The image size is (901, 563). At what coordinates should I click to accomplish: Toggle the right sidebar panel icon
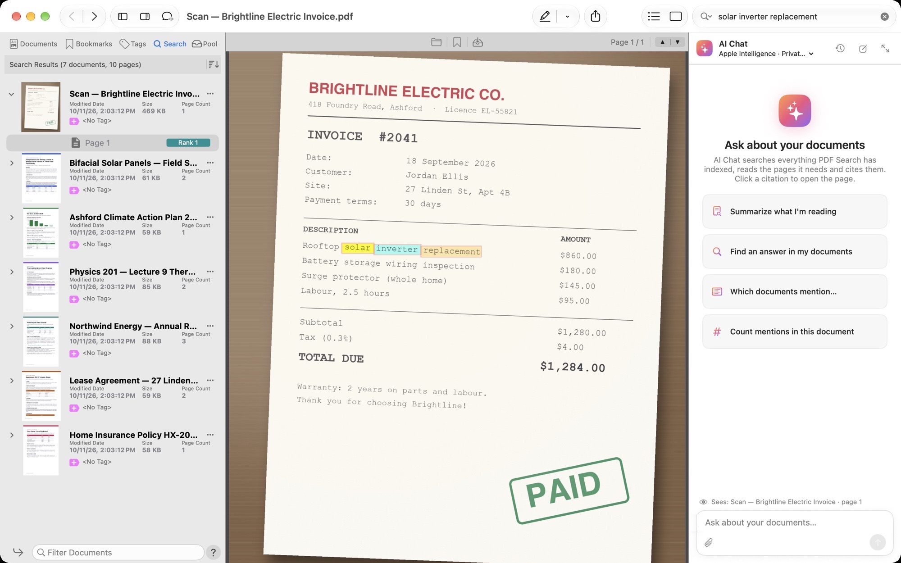point(145,17)
